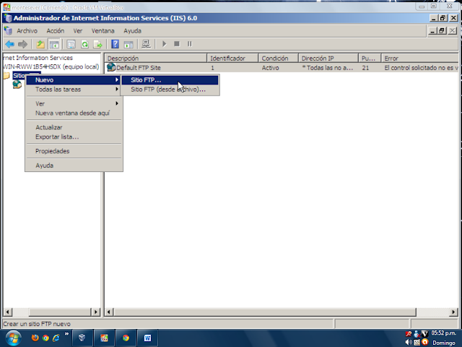This screenshot has width=462, height=347.
Task: Click 'El control solicitado no es' error cell
Action: tap(421, 68)
